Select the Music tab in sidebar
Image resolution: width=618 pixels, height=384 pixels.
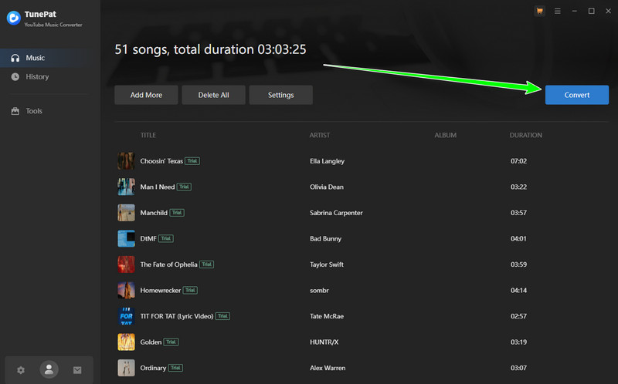coord(50,58)
